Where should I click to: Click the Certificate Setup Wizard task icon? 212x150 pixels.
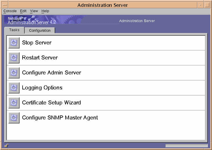point(14,103)
